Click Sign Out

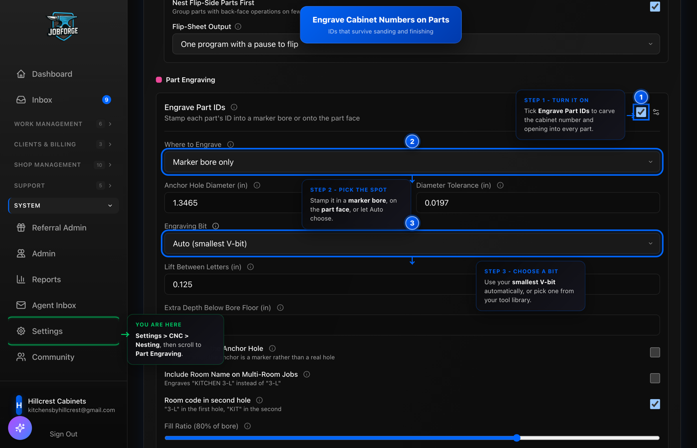click(x=64, y=434)
